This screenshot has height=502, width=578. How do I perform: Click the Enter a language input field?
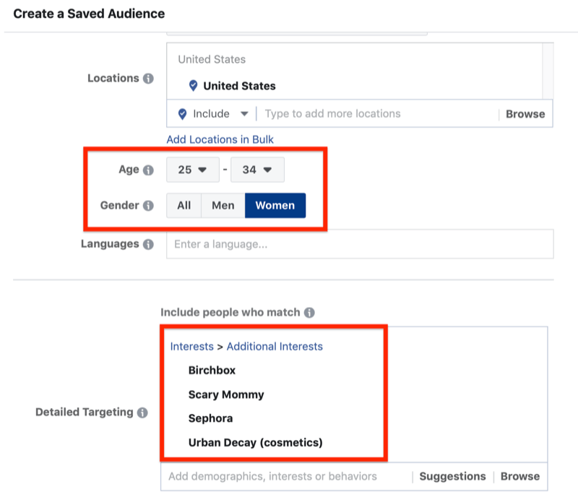(360, 244)
